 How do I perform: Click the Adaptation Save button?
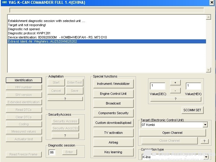[75, 91]
